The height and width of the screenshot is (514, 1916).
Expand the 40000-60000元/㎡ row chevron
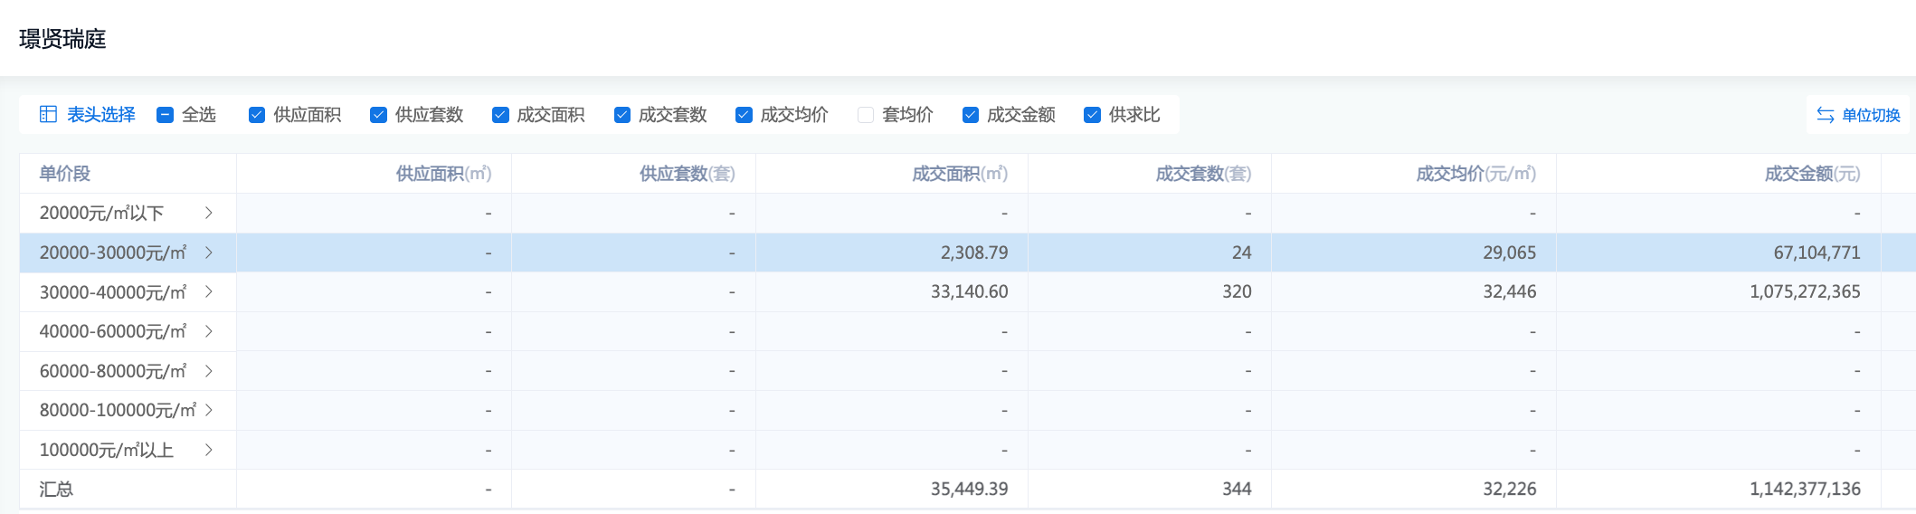point(209,331)
